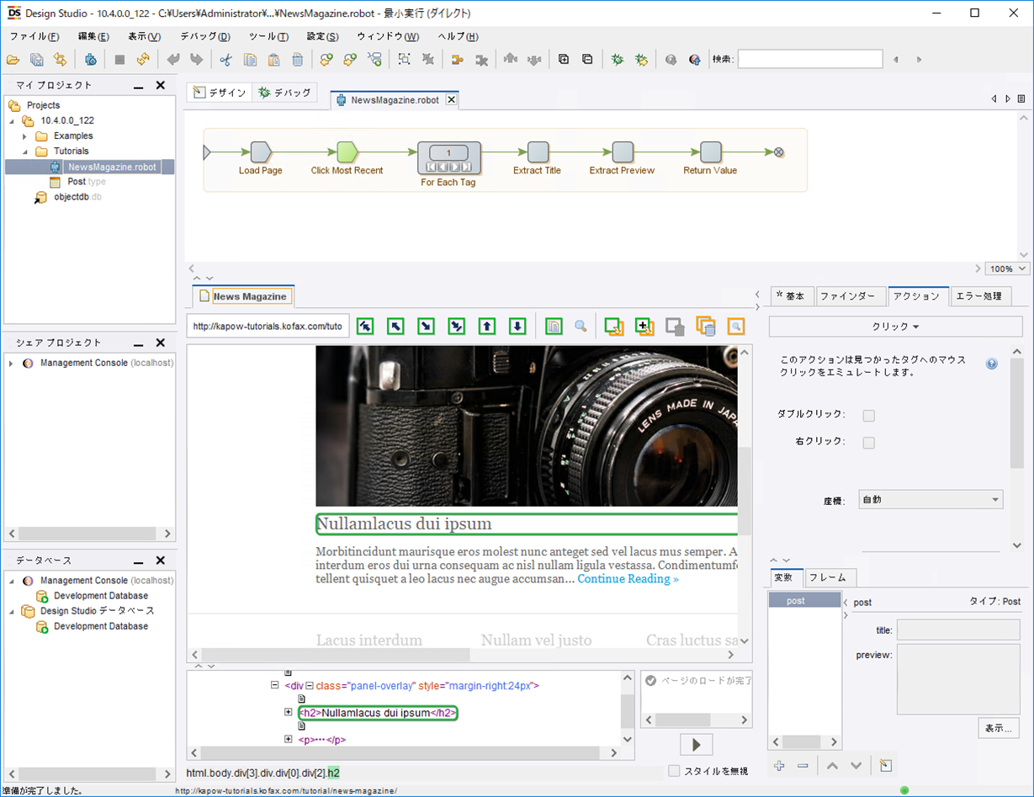Select the Extract Title step node
This screenshot has height=797, width=1034.
pos(538,151)
